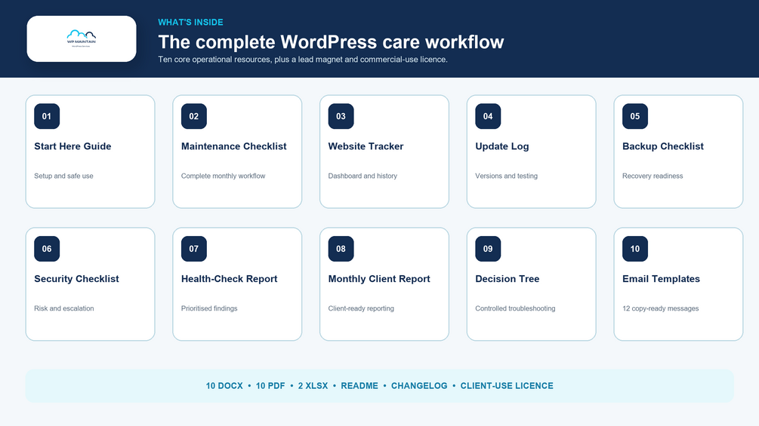Click 'CHANGELOG' in footer bar
This screenshot has height=426, width=759.
point(419,386)
